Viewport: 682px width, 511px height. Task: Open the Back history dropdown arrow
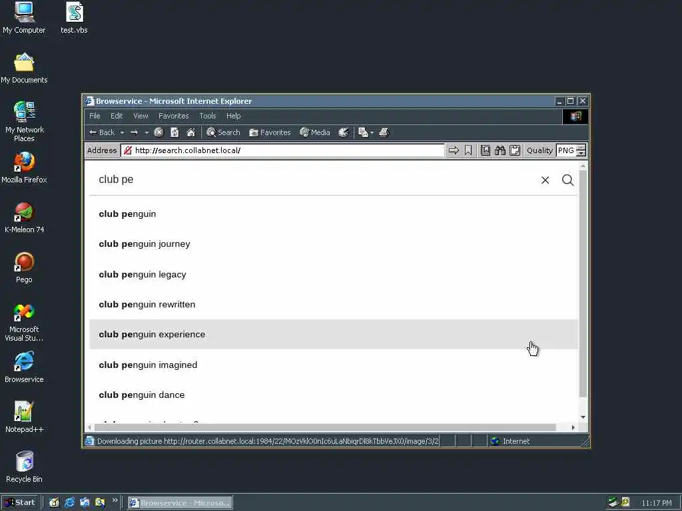122,132
